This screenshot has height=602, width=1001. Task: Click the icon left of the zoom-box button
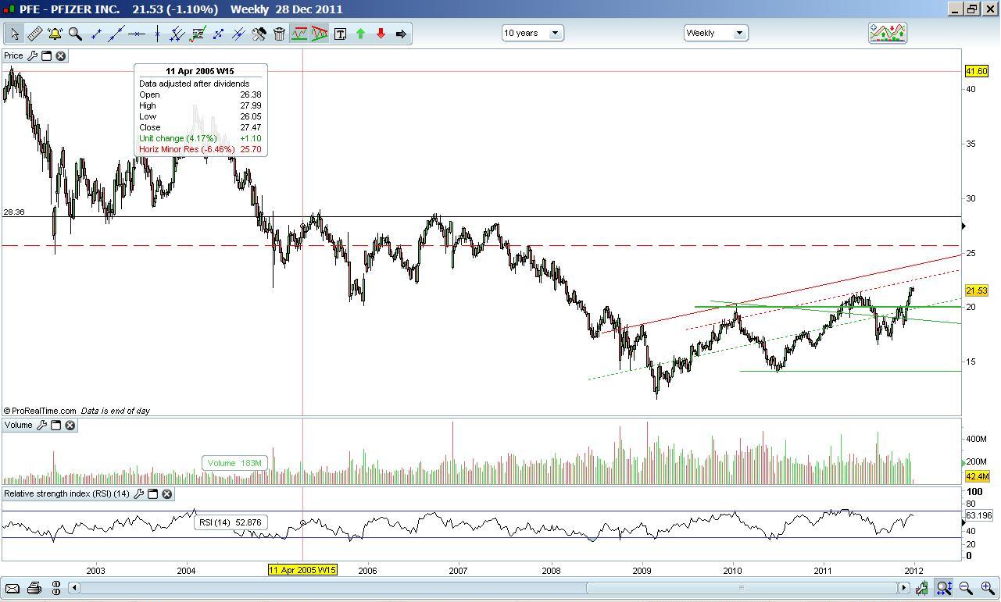pyautogui.click(x=922, y=588)
